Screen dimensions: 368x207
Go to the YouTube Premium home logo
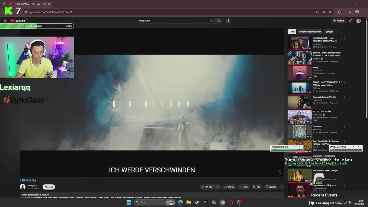[18, 21]
